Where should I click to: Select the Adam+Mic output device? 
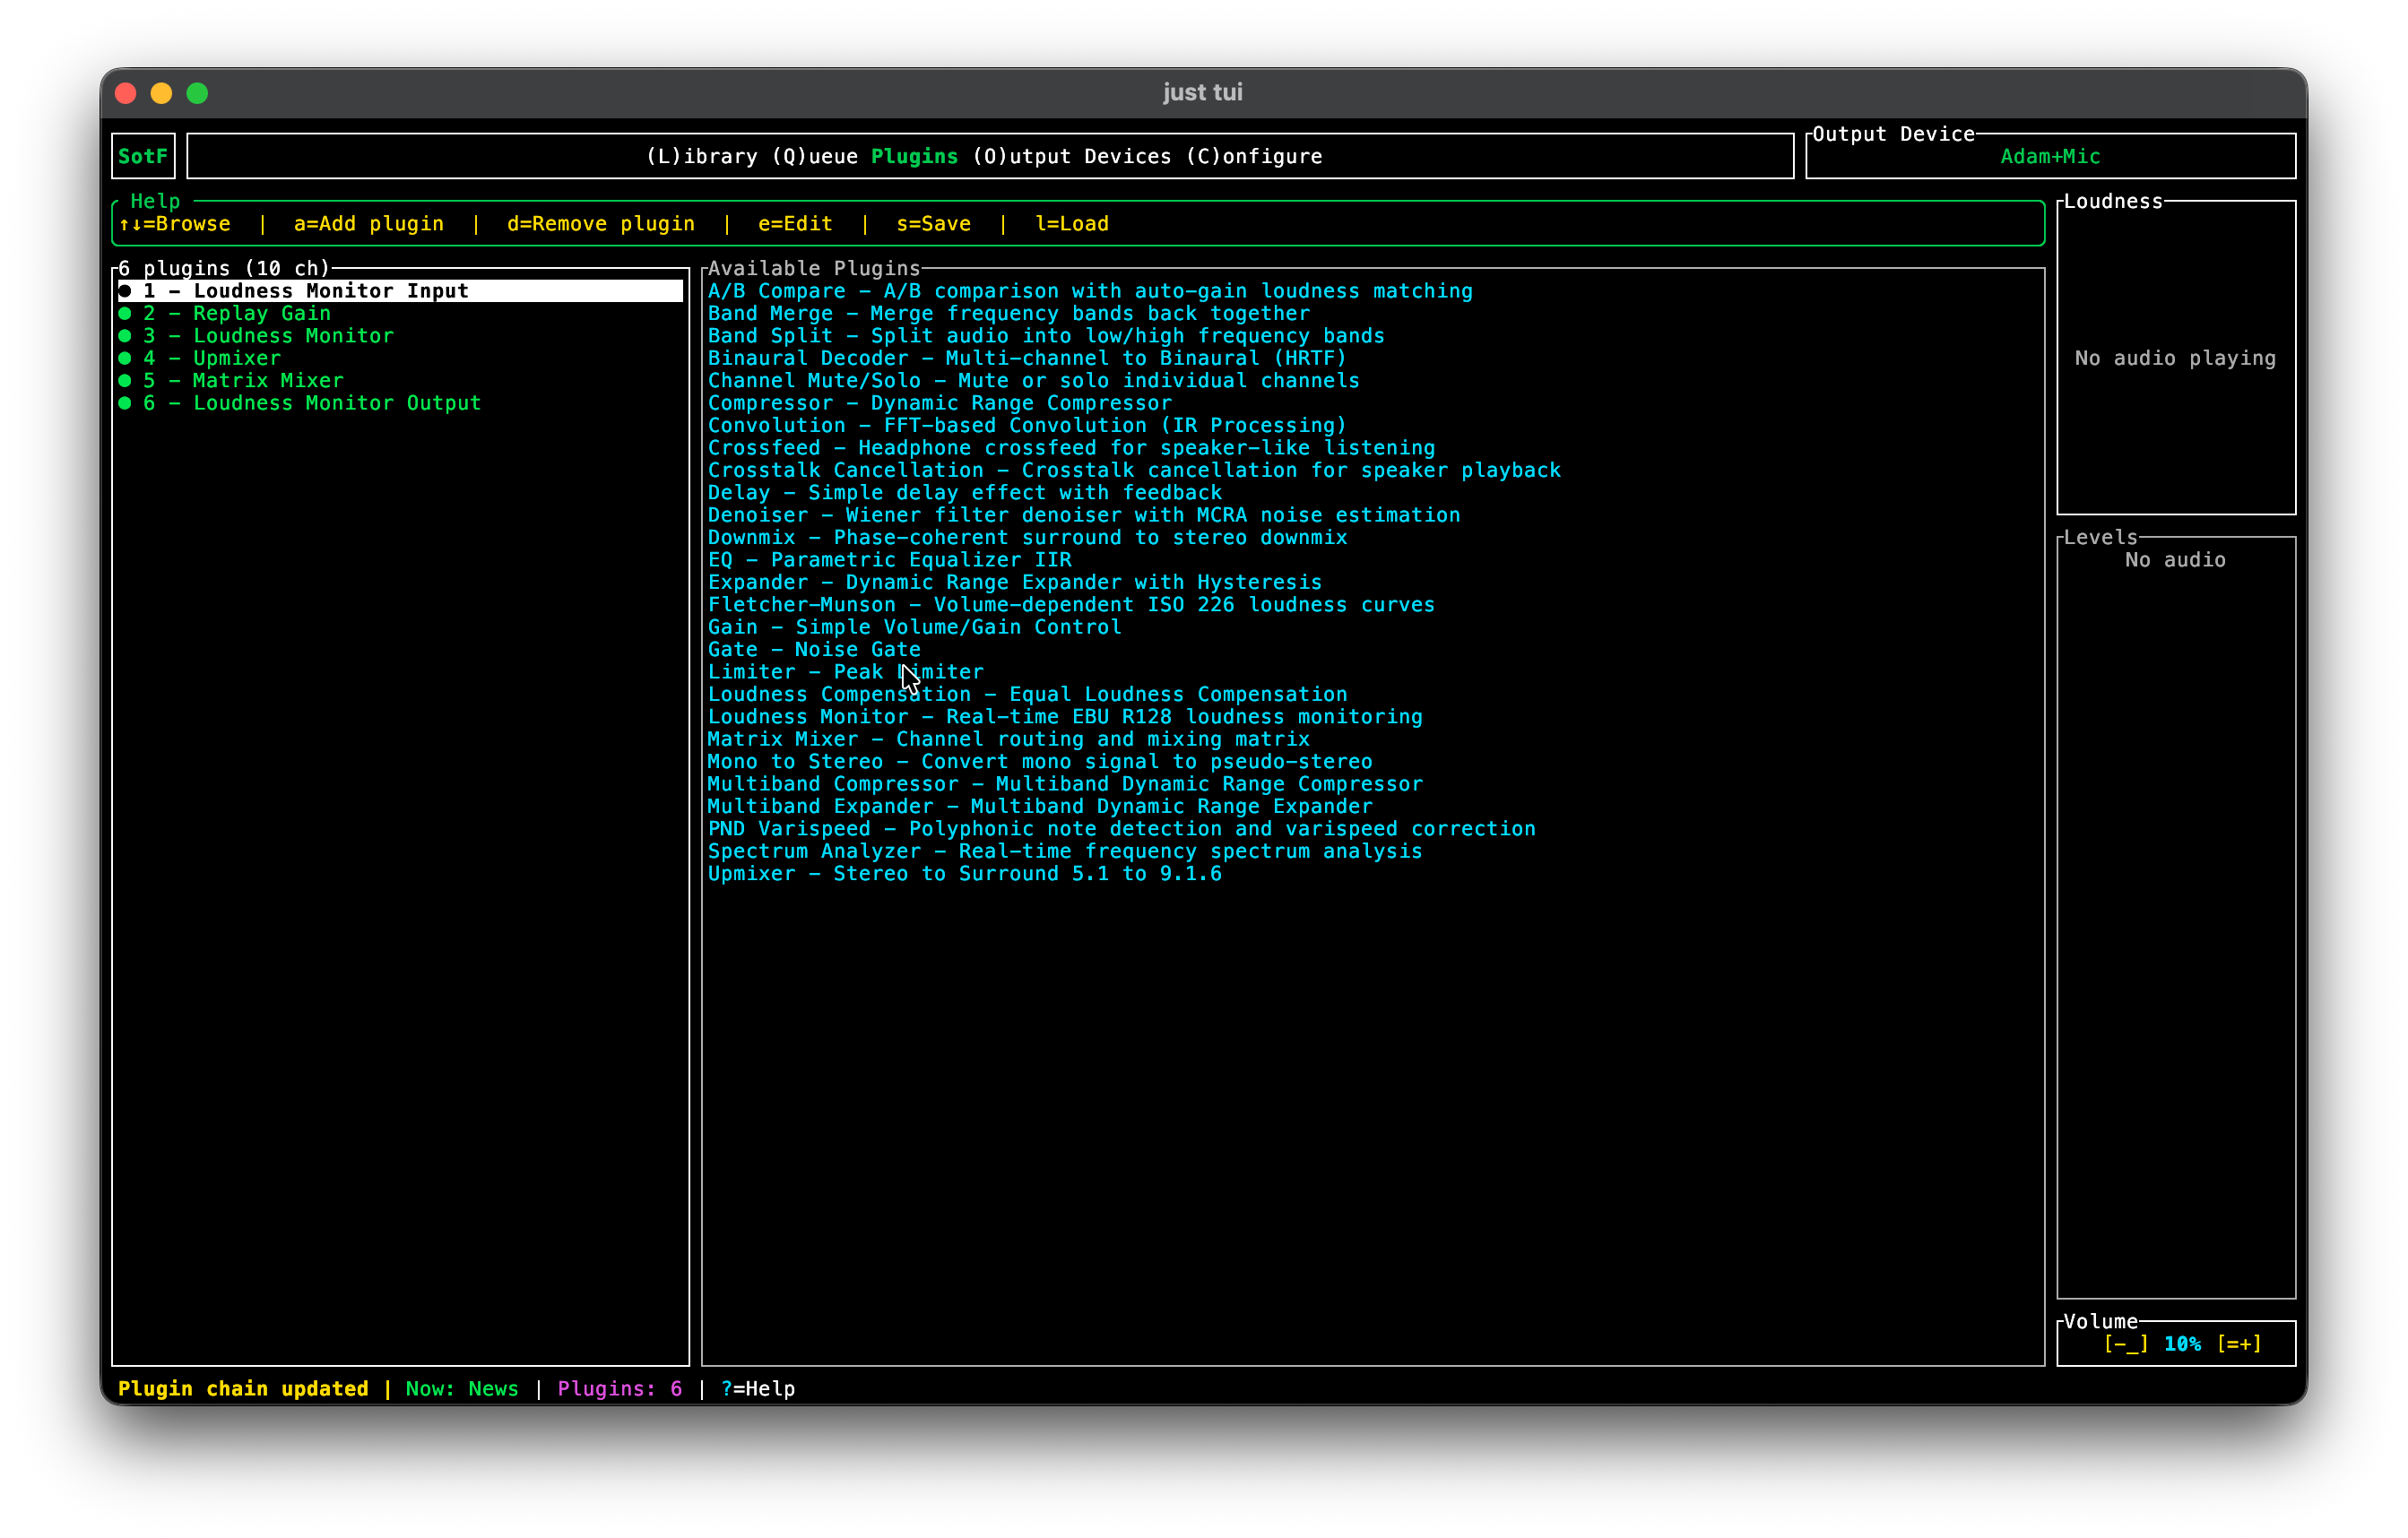[x=2050, y=156]
